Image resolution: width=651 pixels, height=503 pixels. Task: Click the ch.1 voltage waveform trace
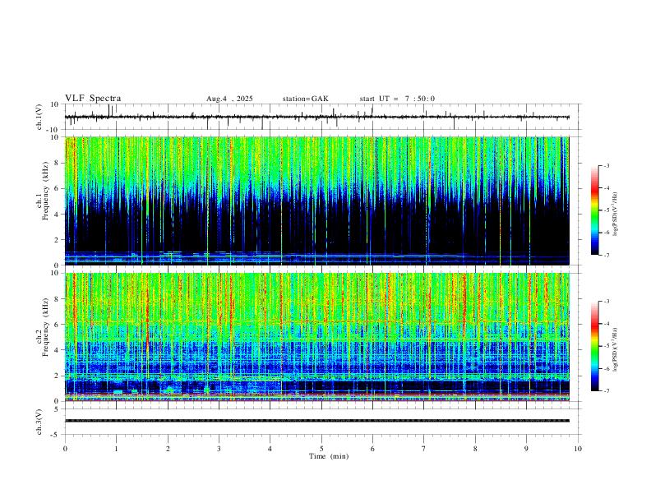pyautogui.click(x=316, y=117)
